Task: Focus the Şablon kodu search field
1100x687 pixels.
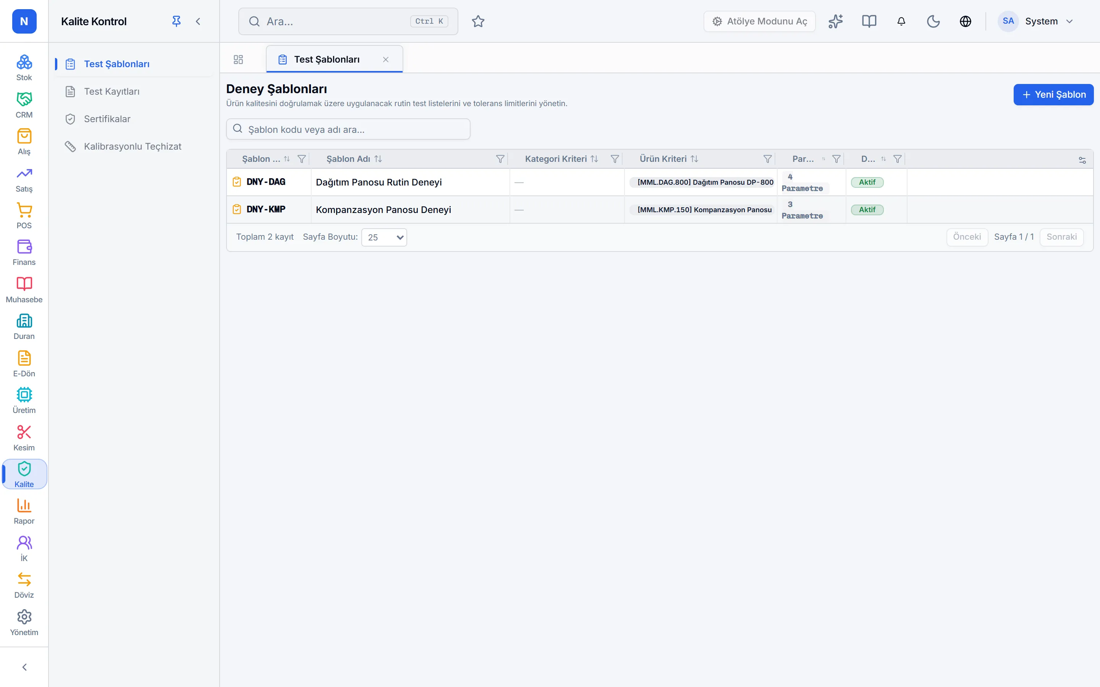Action: (348, 129)
